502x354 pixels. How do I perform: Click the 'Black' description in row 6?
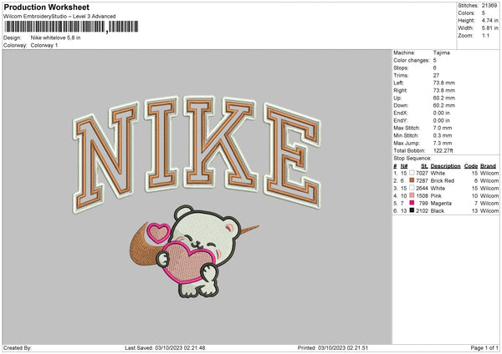click(x=437, y=210)
